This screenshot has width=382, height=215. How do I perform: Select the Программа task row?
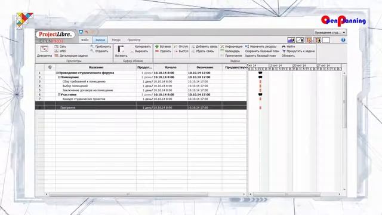[141, 107]
